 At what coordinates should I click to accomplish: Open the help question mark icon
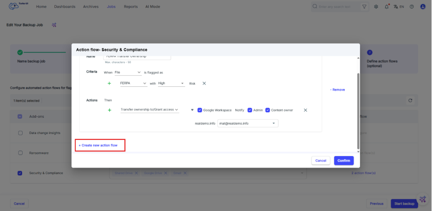(x=411, y=7)
